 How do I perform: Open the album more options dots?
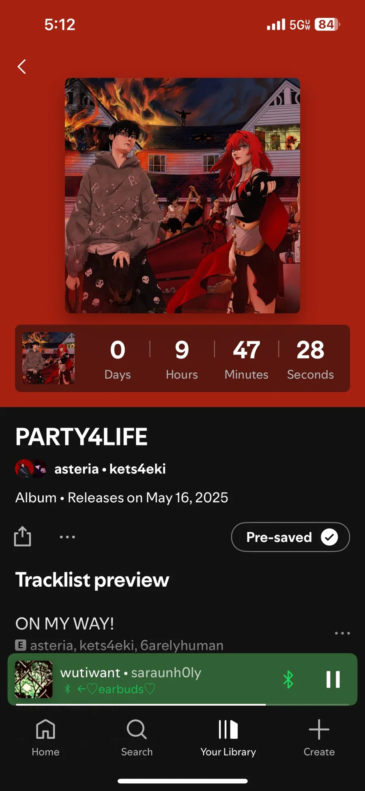[x=67, y=537]
